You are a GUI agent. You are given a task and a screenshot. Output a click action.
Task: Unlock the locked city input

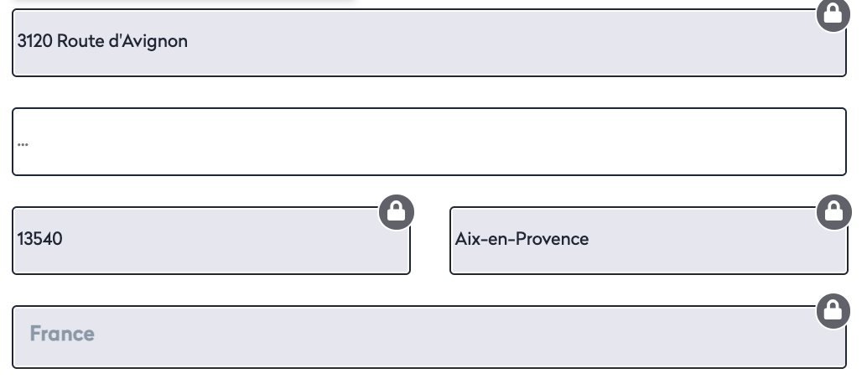(833, 212)
